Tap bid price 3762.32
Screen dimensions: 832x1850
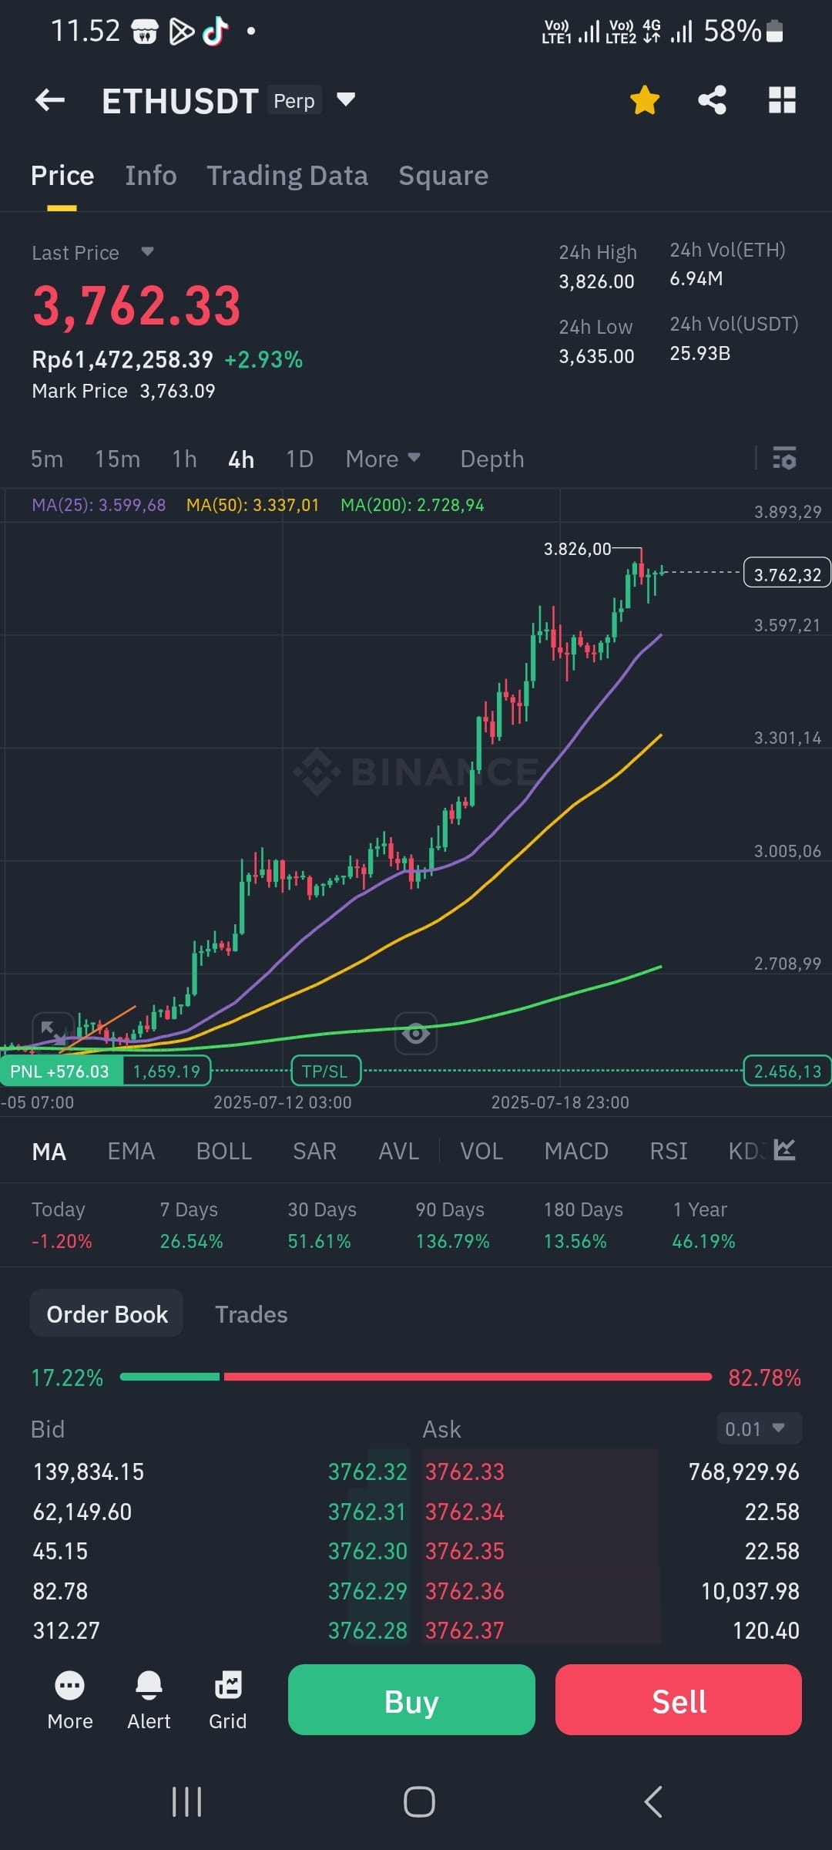(x=367, y=1472)
